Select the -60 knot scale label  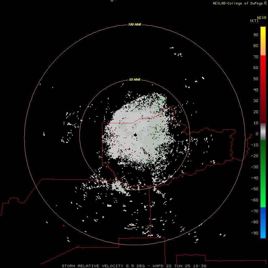pyautogui.click(x=255, y=200)
